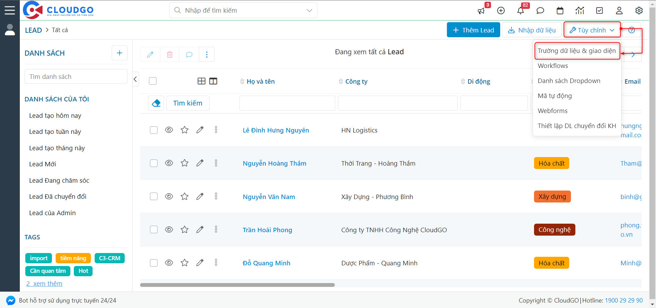Viewport: 656px width, 308px height.
Task: Click the quick-create plus icon in top bar
Action: tap(501, 11)
